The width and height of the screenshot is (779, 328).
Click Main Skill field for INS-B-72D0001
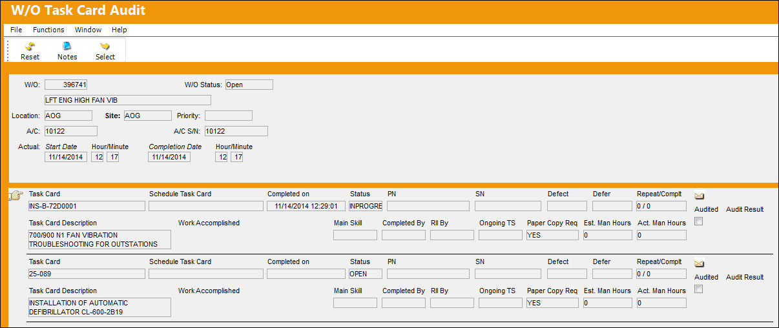click(x=355, y=235)
